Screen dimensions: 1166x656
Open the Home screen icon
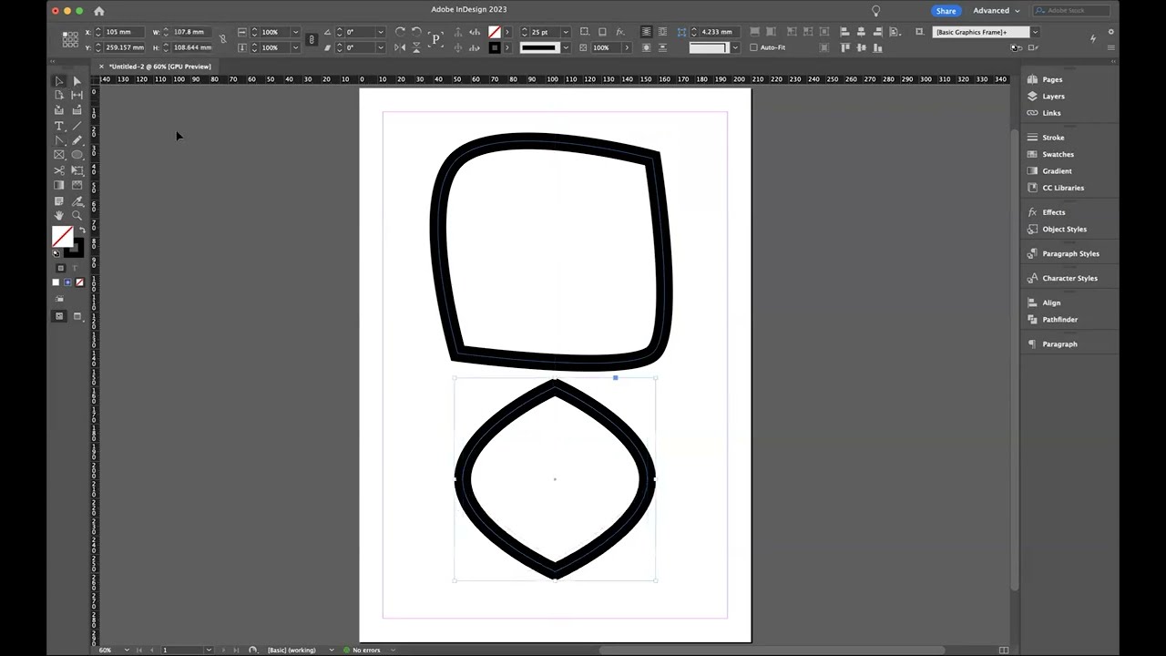[x=98, y=11]
